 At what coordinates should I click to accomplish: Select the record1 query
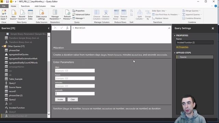click(x=12, y=91)
